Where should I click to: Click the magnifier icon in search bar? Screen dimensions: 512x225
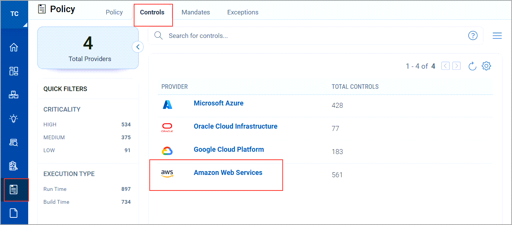[x=158, y=36]
